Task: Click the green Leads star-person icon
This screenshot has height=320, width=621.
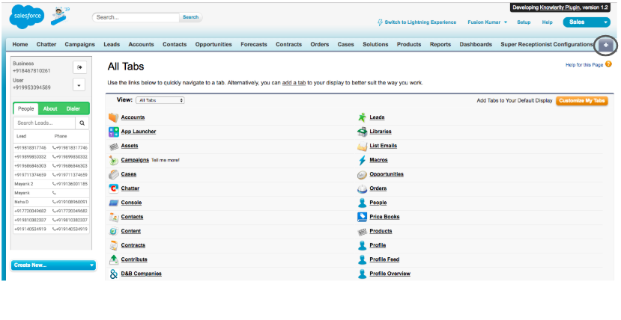Action: (x=362, y=117)
